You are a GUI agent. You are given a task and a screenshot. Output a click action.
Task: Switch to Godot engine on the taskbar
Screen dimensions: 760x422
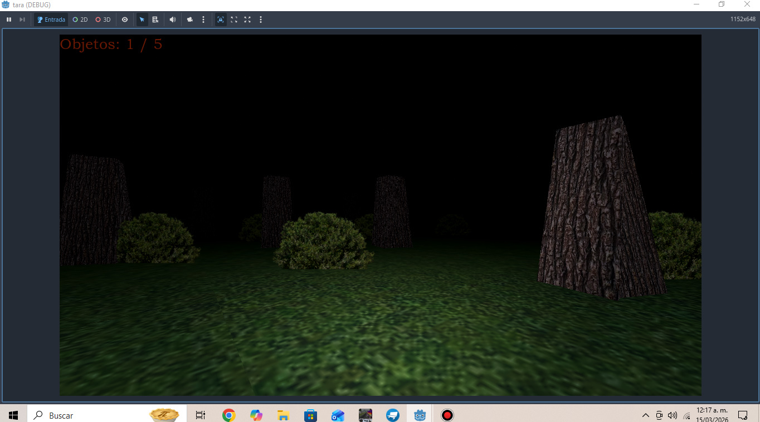(420, 415)
